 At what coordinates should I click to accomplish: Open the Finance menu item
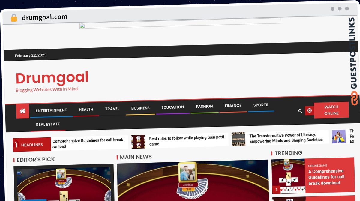(x=233, y=106)
